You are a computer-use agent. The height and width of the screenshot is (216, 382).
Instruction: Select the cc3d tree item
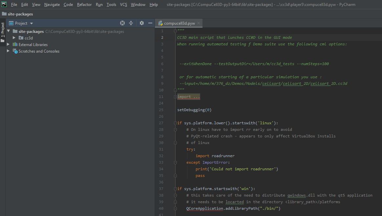[29, 38]
